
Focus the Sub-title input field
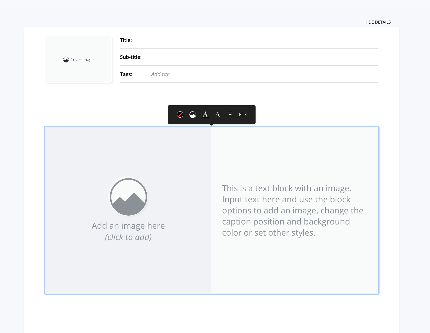[260, 57]
